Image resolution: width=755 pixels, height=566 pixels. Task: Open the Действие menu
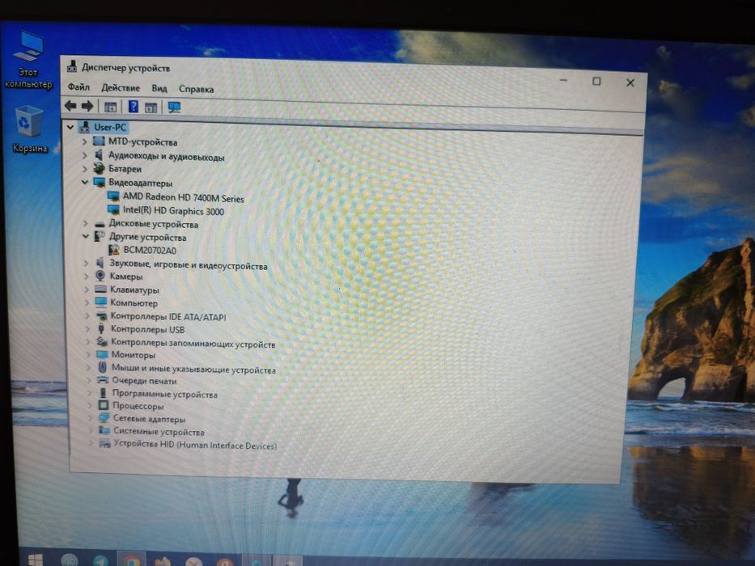121,88
